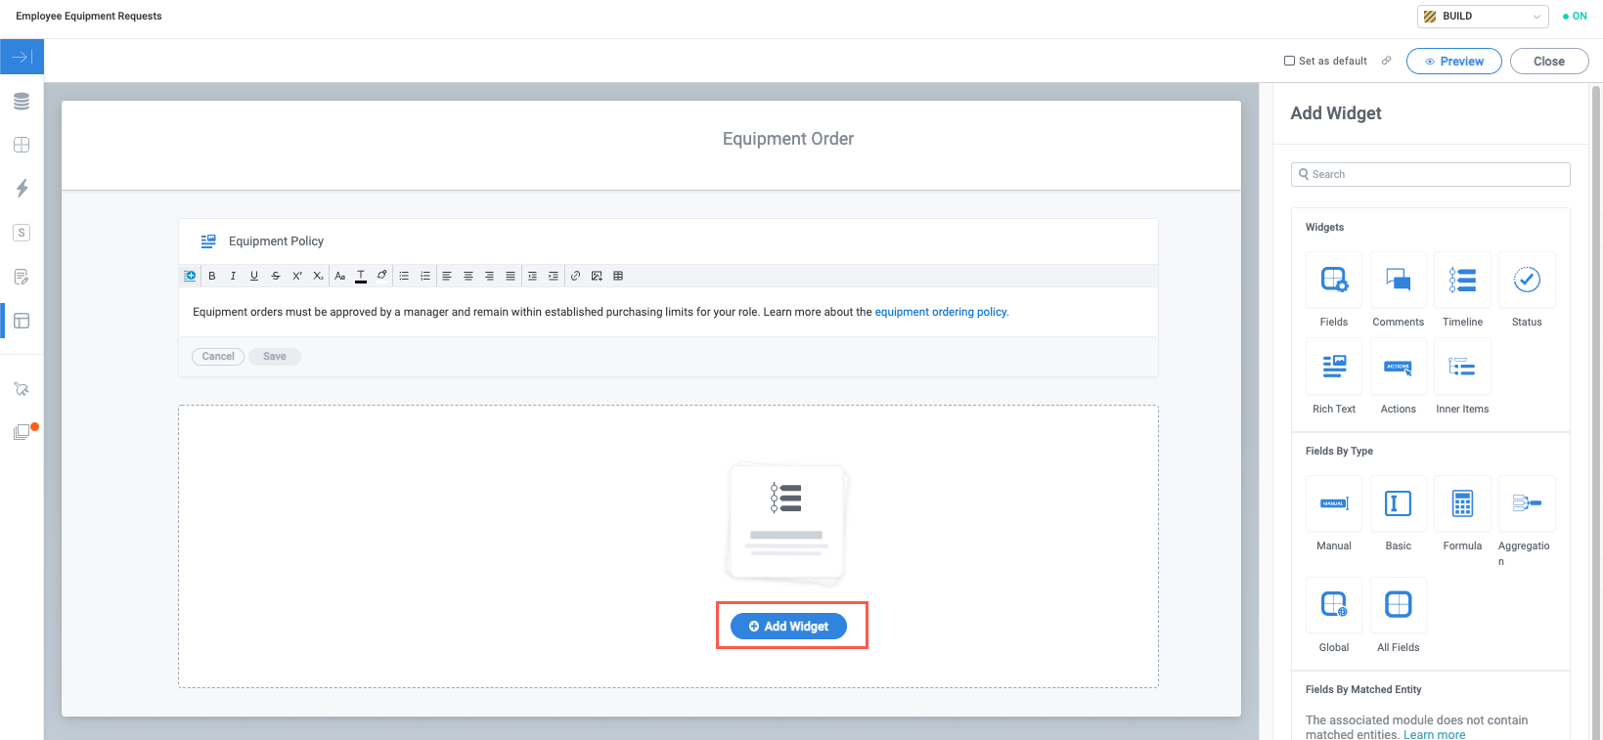This screenshot has width=1603, height=740.
Task: Open the plug integrations icon in the sidebar
Action: pyautogui.click(x=22, y=389)
